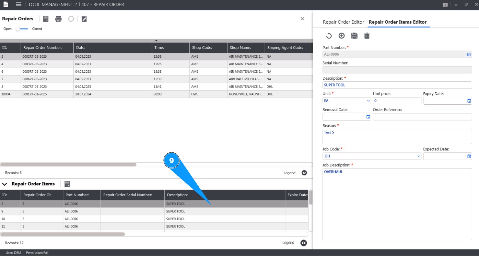Click the Order Reference input field

click(x=422, y=117)
